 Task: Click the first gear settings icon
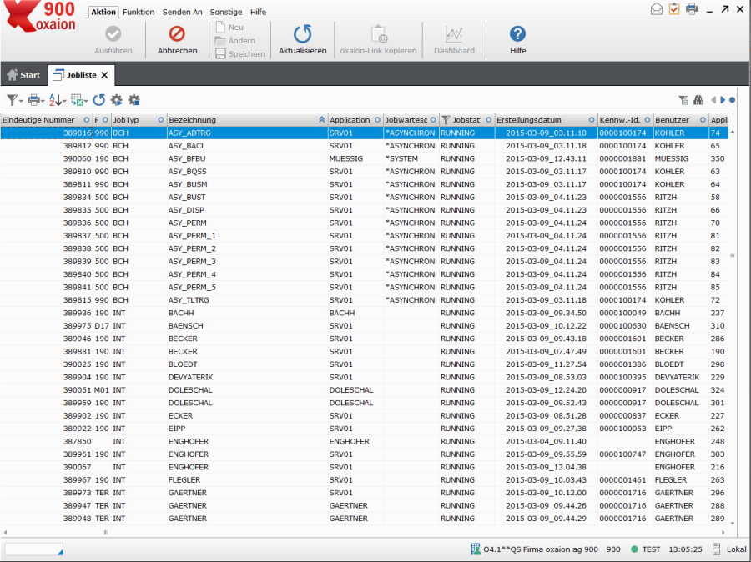pos(116,100)
